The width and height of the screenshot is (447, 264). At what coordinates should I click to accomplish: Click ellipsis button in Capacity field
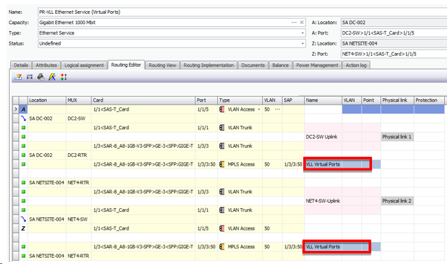coord(294,23)
